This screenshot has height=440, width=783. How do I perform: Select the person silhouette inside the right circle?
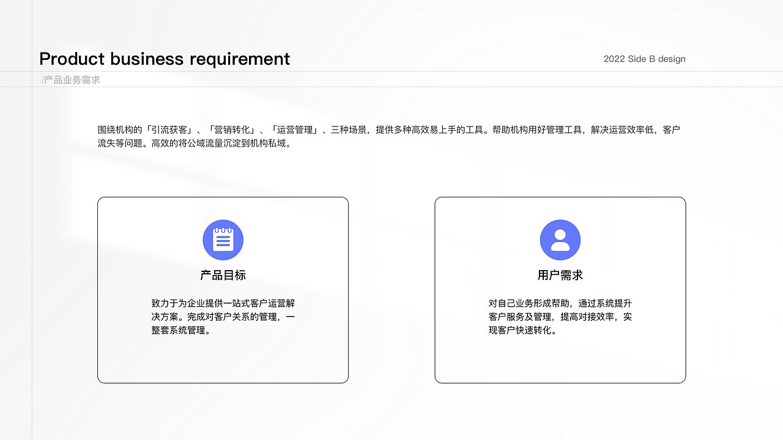tap(560, 240)
